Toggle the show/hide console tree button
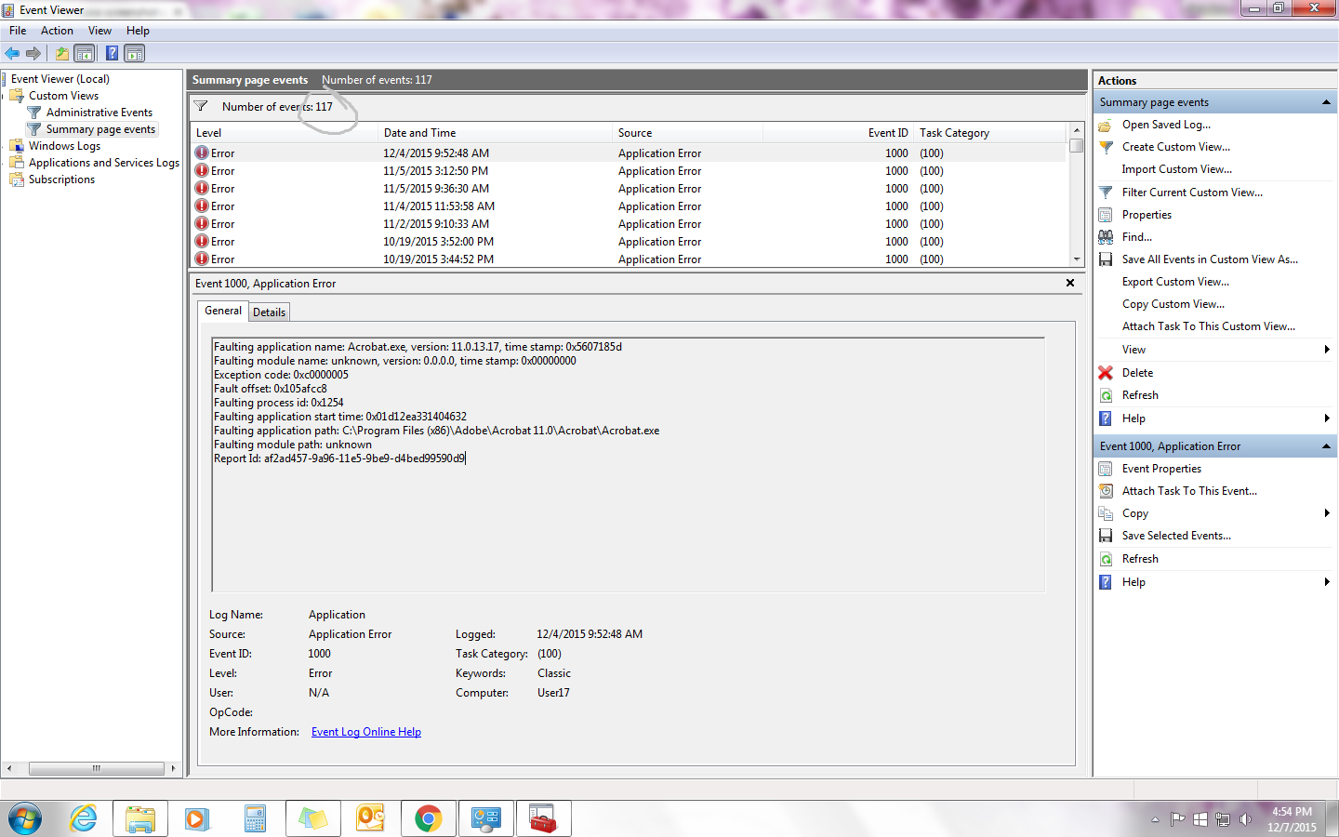 pyautogui.click(x=85, y=53)
